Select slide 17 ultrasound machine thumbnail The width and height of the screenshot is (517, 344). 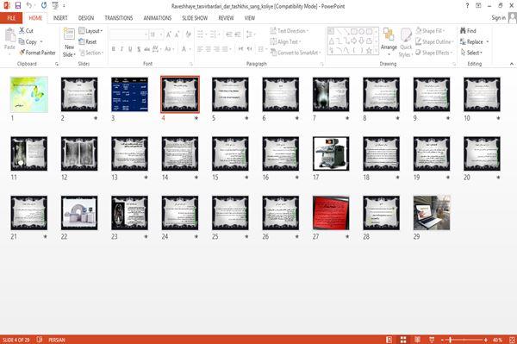click(331, 153)
